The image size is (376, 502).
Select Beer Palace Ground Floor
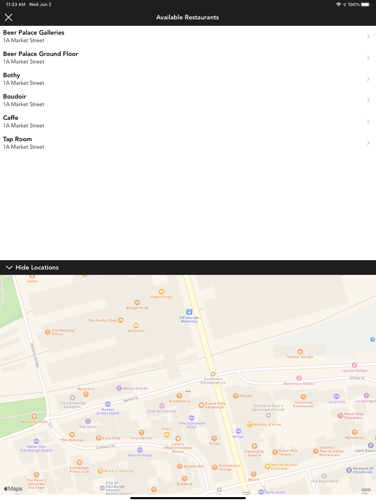point(188,58)
